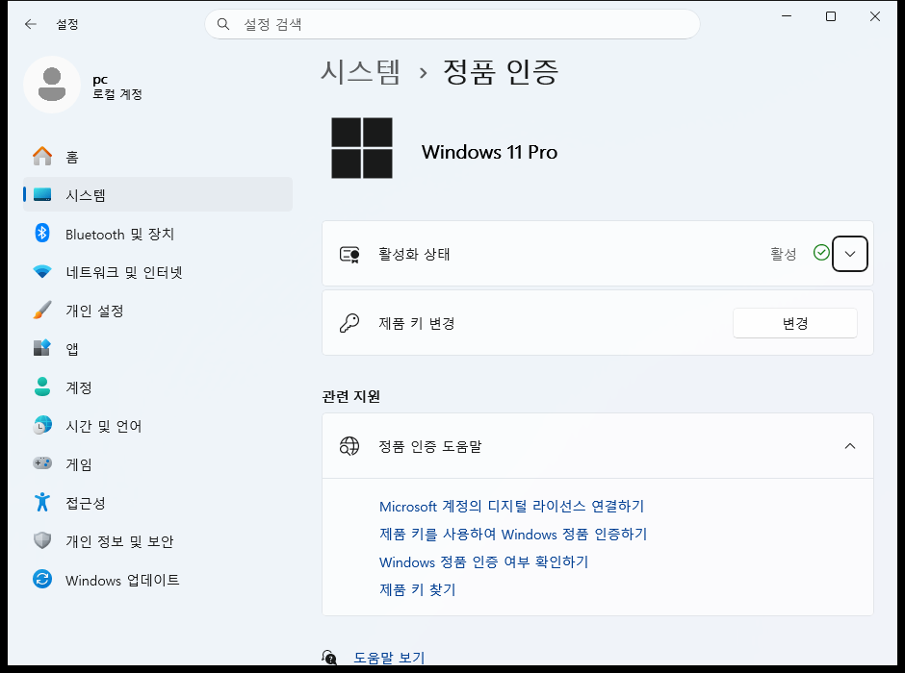
Task: Collapse the 정품 인증 도움말 section
Action: (x=849, y=446)
